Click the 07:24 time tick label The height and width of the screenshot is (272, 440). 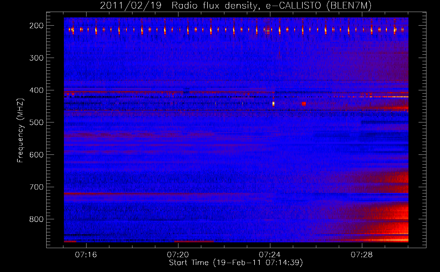click(x=270, y=255)
